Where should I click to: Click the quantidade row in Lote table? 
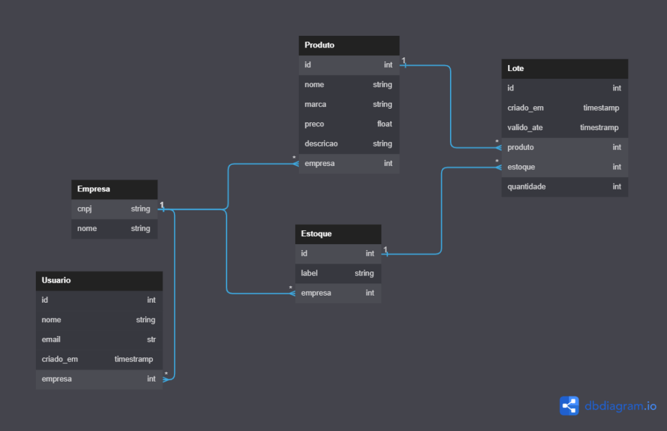(564, 187)
